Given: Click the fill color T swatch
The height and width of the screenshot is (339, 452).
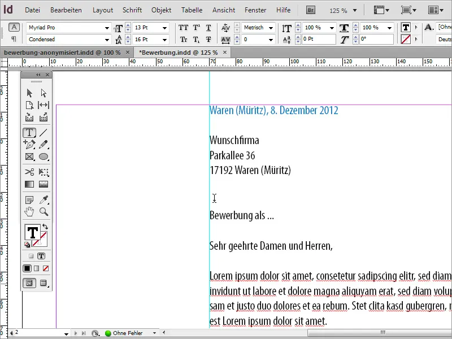Looking at the screenshot, I should 32,233.
